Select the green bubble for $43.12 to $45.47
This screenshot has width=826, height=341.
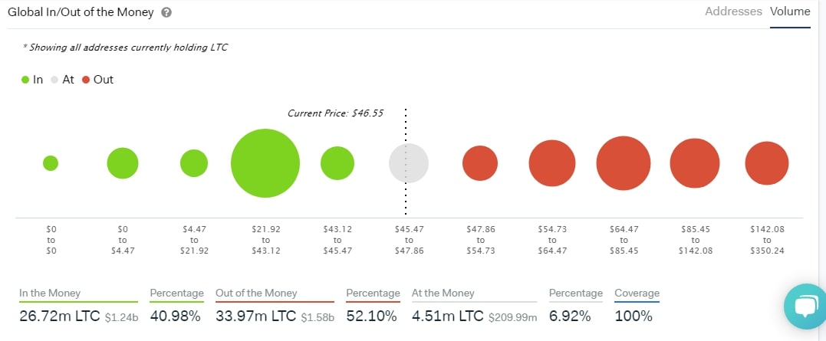pyautogui.click(x=337, y=163)
